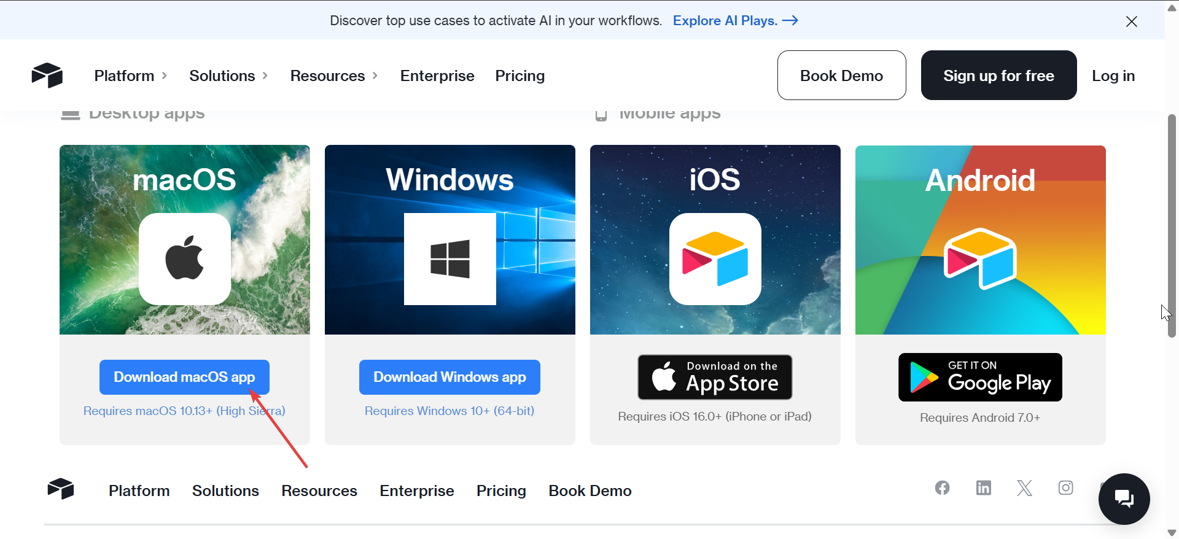Click the scrollbar down arrow
Image resolution: width=1179 pixels, height=539 pixels.
[1172, 533]
